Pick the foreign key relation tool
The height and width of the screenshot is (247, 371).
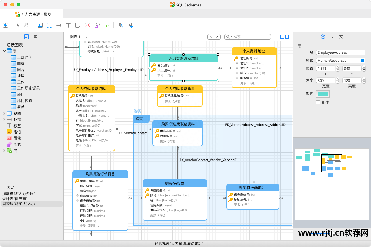click(59, 25)
